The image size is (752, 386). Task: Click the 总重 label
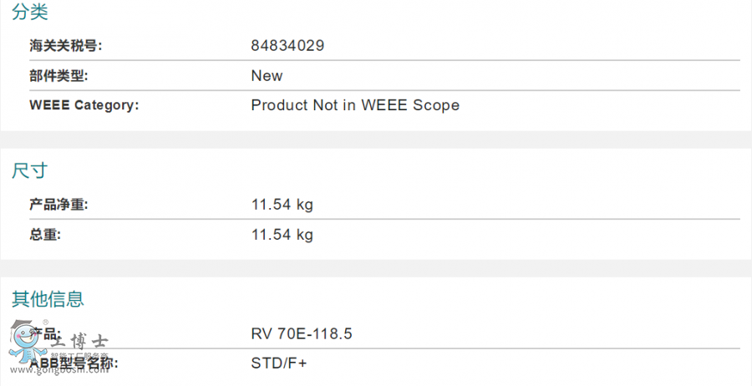45,235
